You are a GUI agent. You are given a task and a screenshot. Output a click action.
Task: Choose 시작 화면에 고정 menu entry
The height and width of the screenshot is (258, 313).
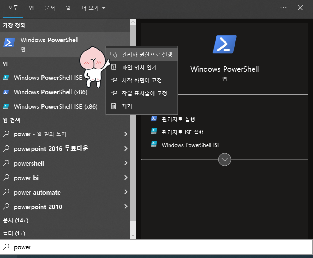(x=142, y=80)
